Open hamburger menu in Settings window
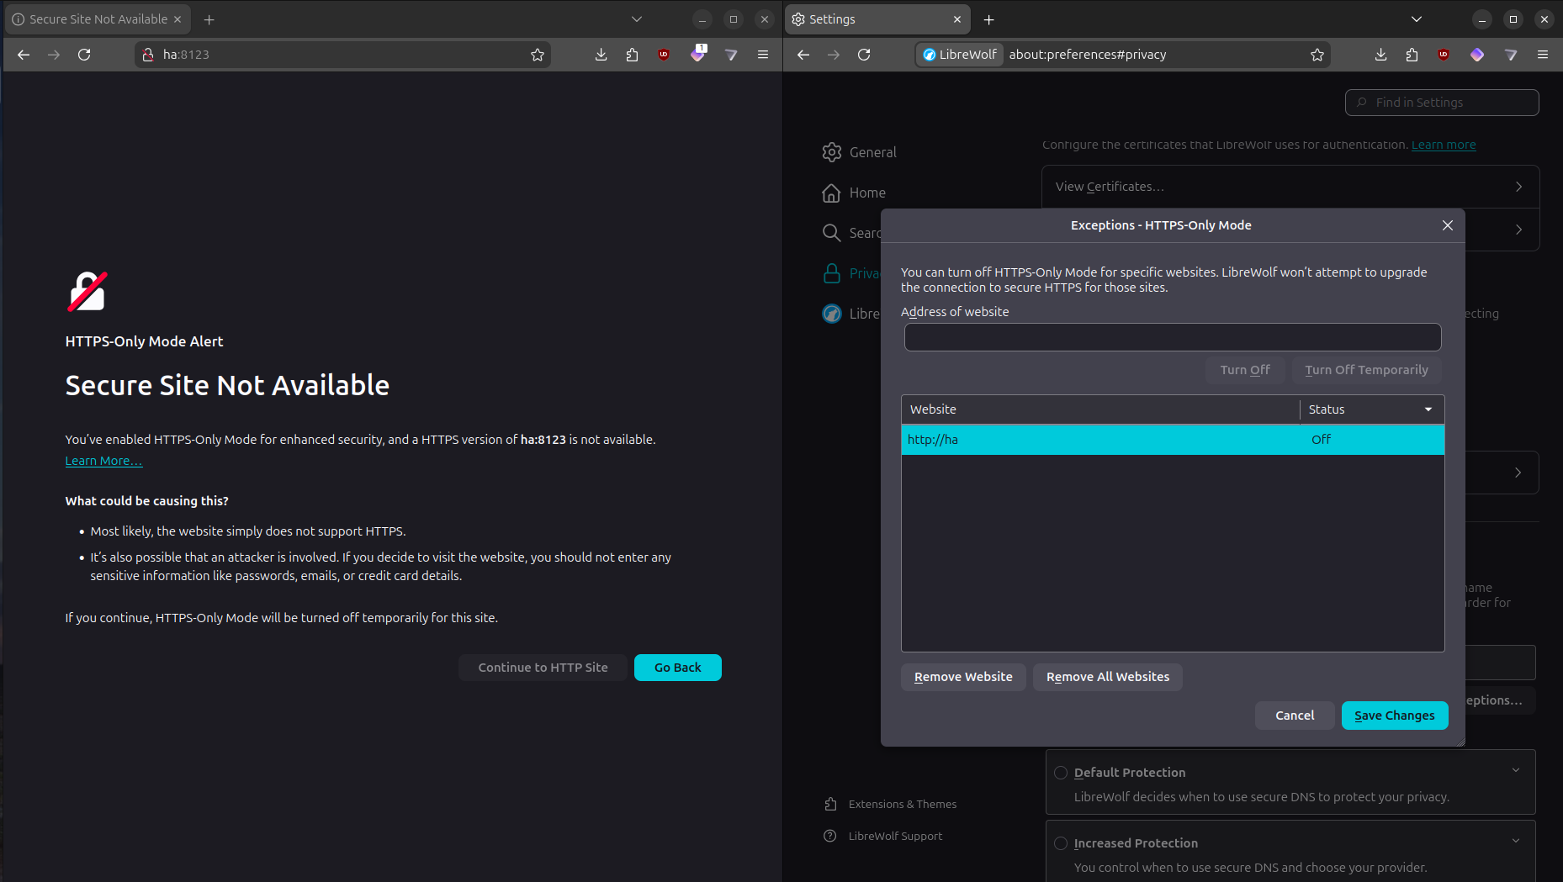The height and width of the screenshot is (882, 1563). click(1543, 55)
